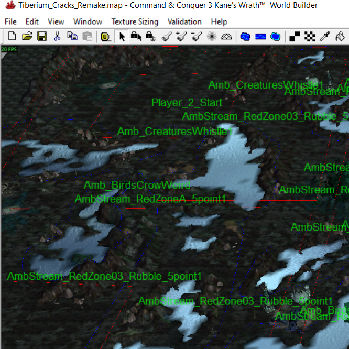Viewport: 349px width, 349px height.
Task: Select the Flood Fill paint bucket tool
Action: [x=340, y=36]
